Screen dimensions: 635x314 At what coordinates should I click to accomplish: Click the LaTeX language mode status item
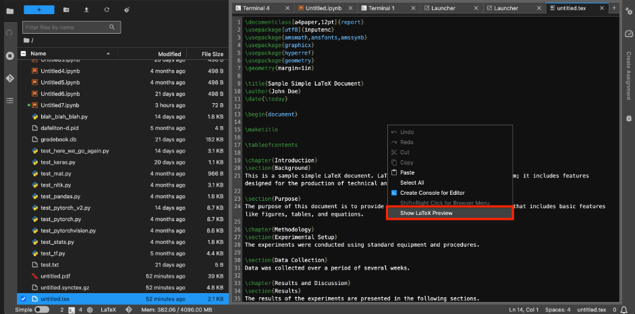108,310
